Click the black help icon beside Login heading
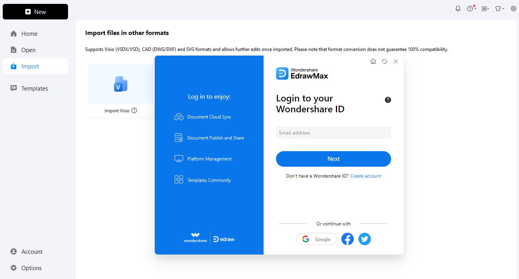Viewport: 519px width, 279px height. 388,100
